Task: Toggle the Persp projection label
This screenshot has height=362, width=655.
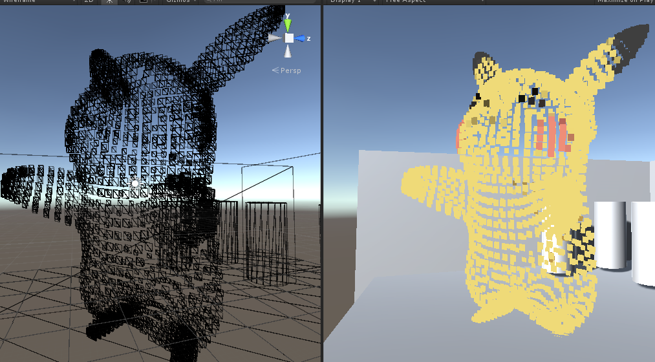Action: (x=286, y=70)
